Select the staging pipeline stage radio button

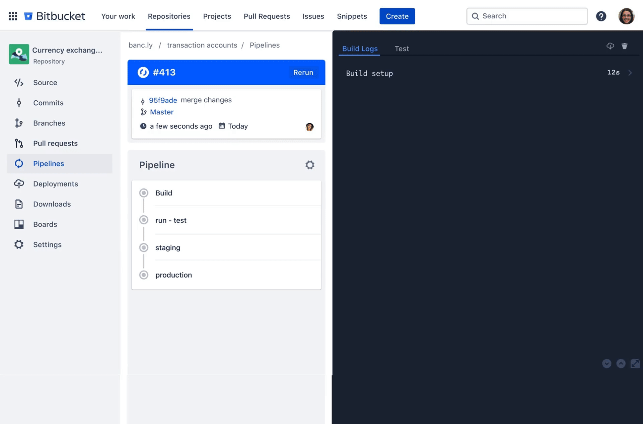(x=144, y=247)
